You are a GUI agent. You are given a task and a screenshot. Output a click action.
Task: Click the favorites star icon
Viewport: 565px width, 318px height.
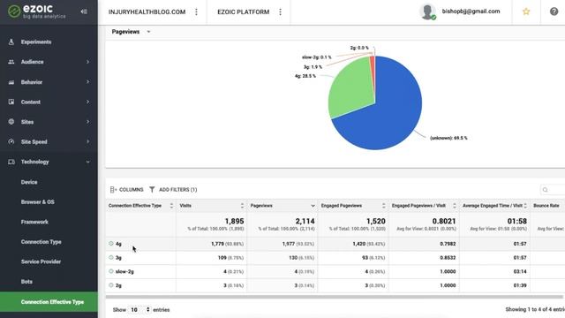[526, 11]
